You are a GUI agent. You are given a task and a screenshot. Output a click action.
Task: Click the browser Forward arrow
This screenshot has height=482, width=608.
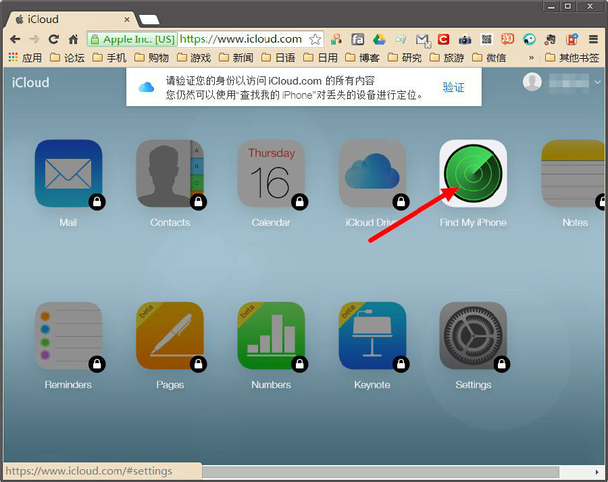[34, 39]
